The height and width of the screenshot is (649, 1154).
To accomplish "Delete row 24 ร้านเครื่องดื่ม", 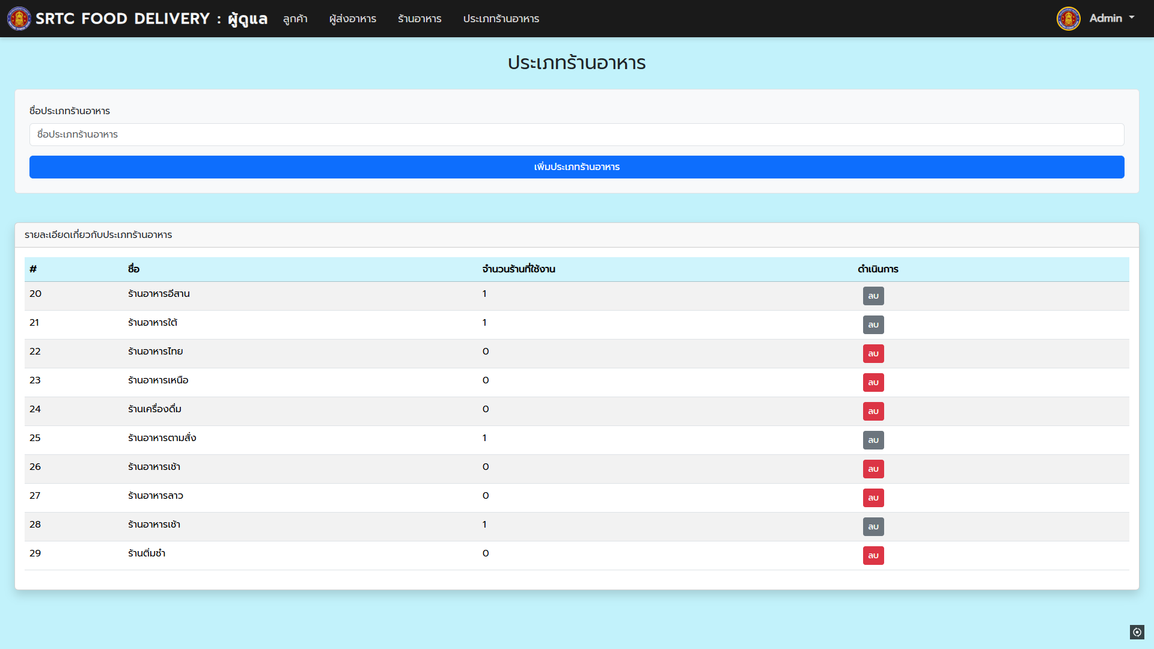I will [x=873, y=411].
